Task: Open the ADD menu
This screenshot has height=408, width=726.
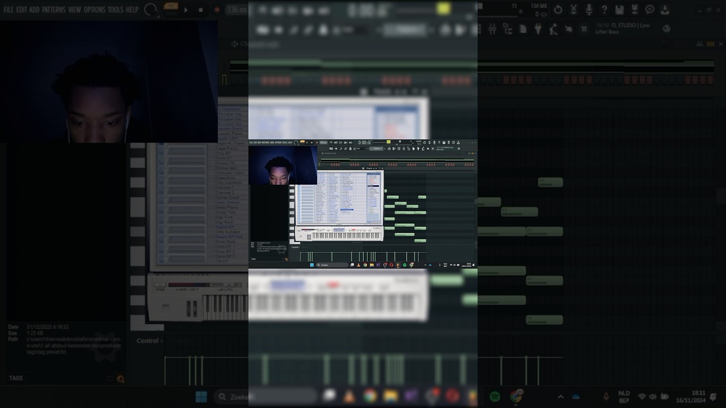Action: [x=35, y=10]
